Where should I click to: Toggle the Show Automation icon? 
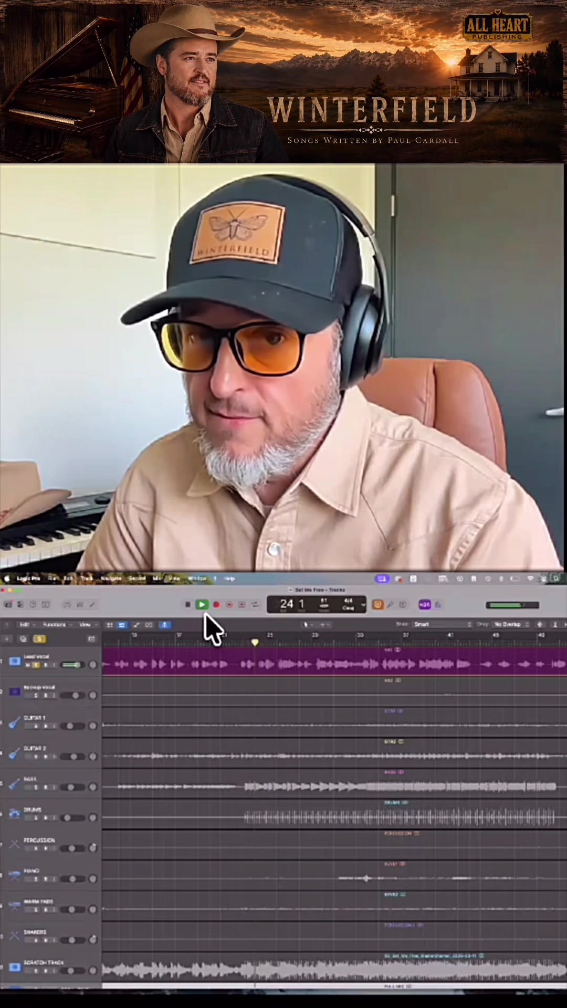click(x=136, y=625)
